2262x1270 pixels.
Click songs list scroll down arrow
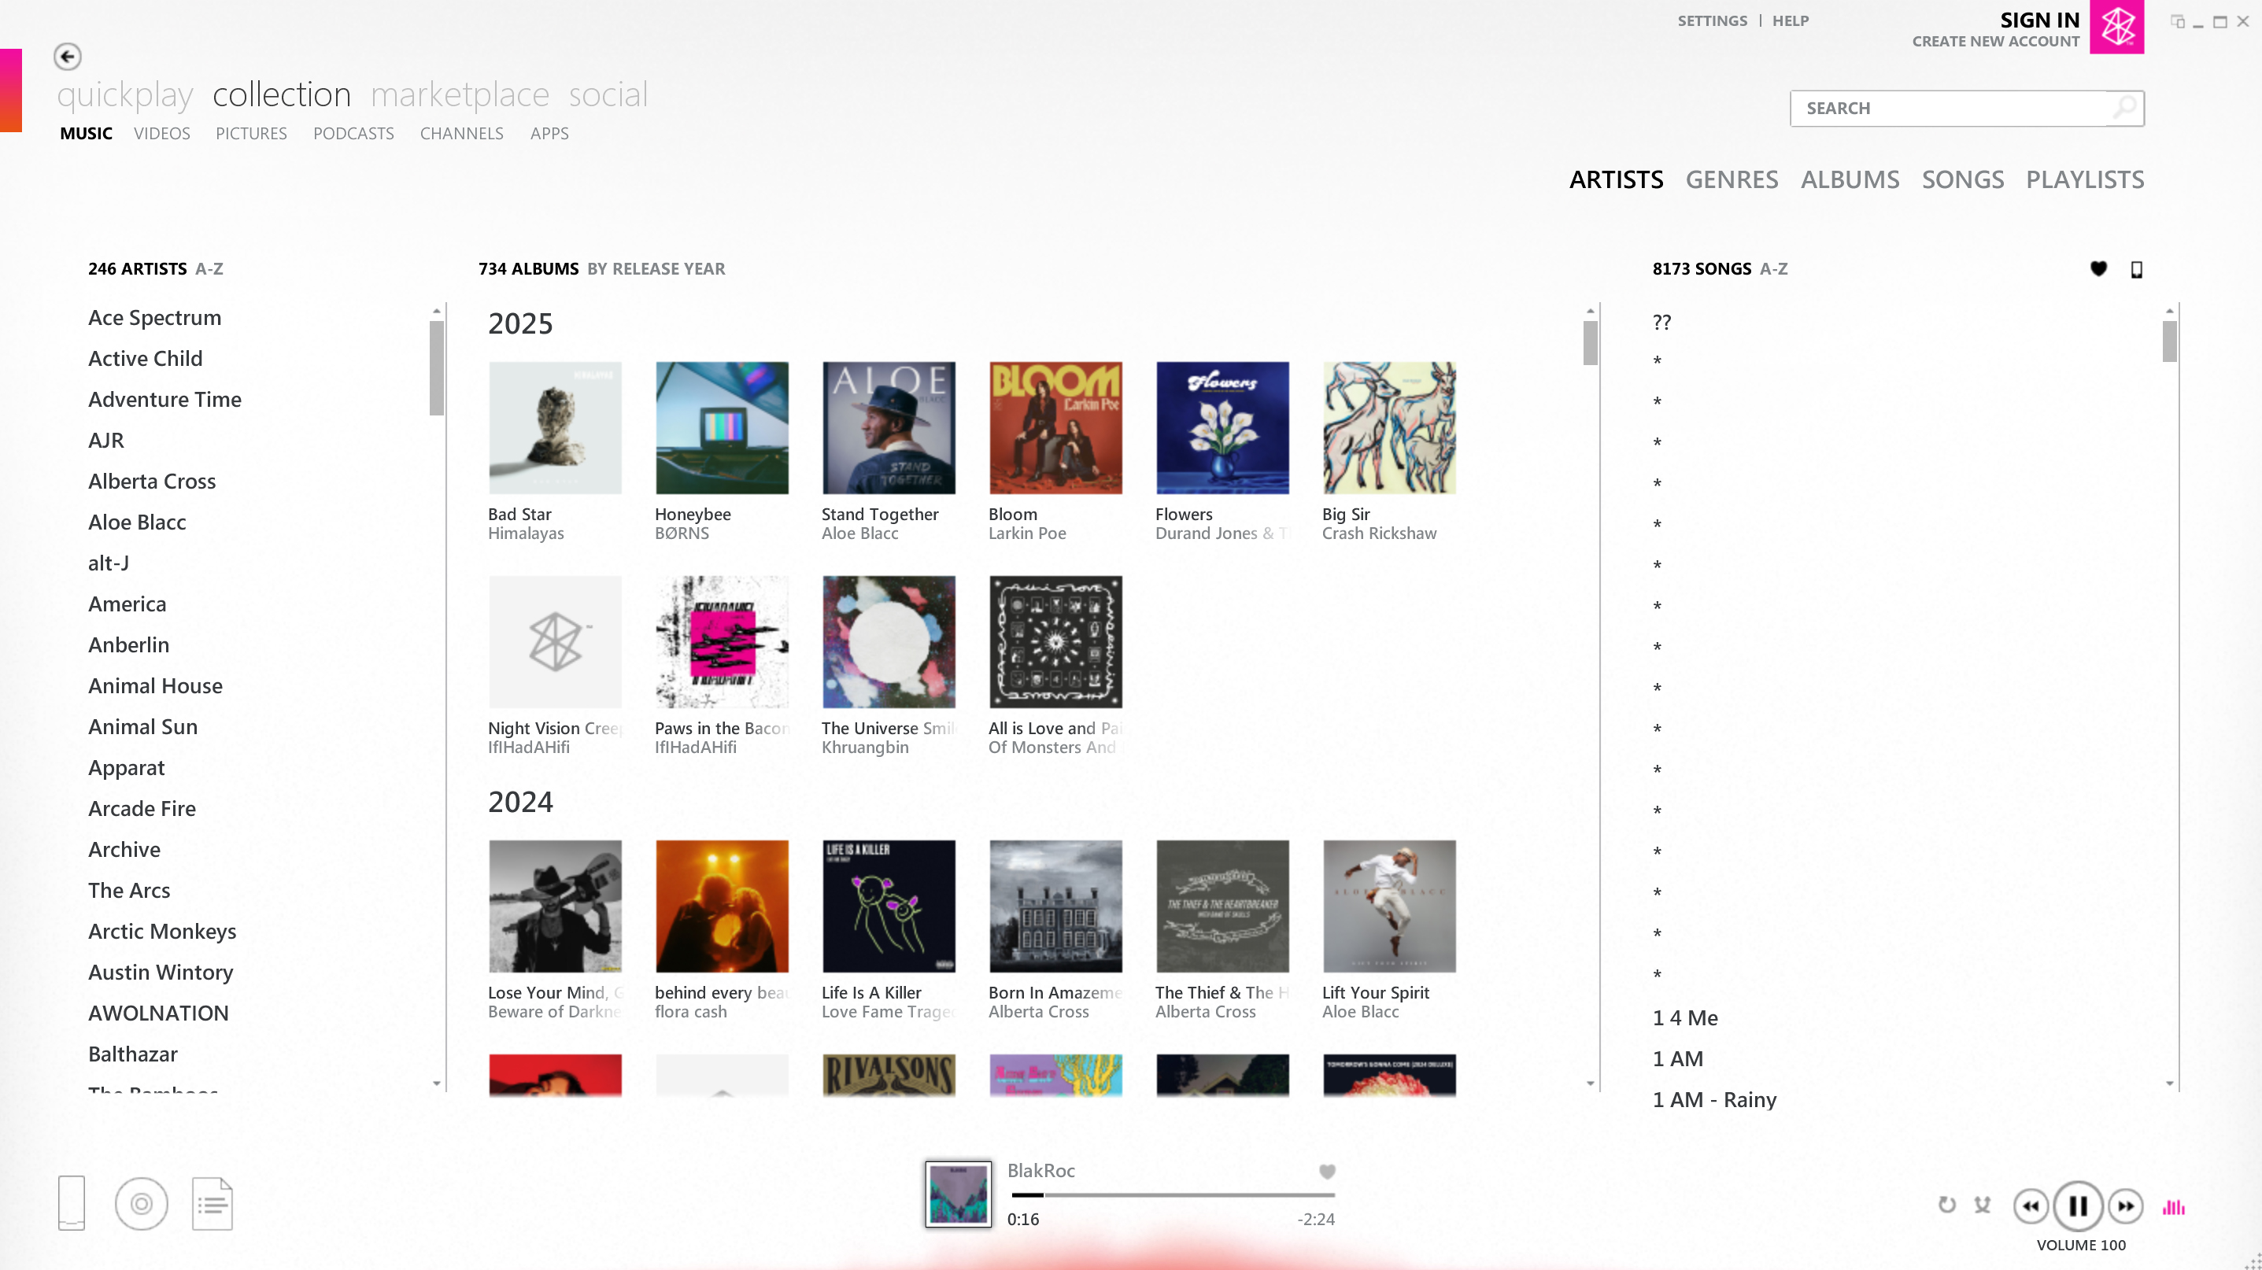2169,1083
